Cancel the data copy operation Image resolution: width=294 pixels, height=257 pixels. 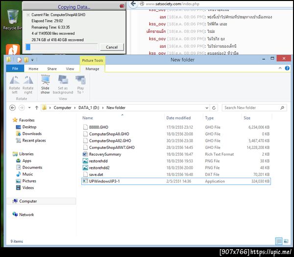(112, 47)
